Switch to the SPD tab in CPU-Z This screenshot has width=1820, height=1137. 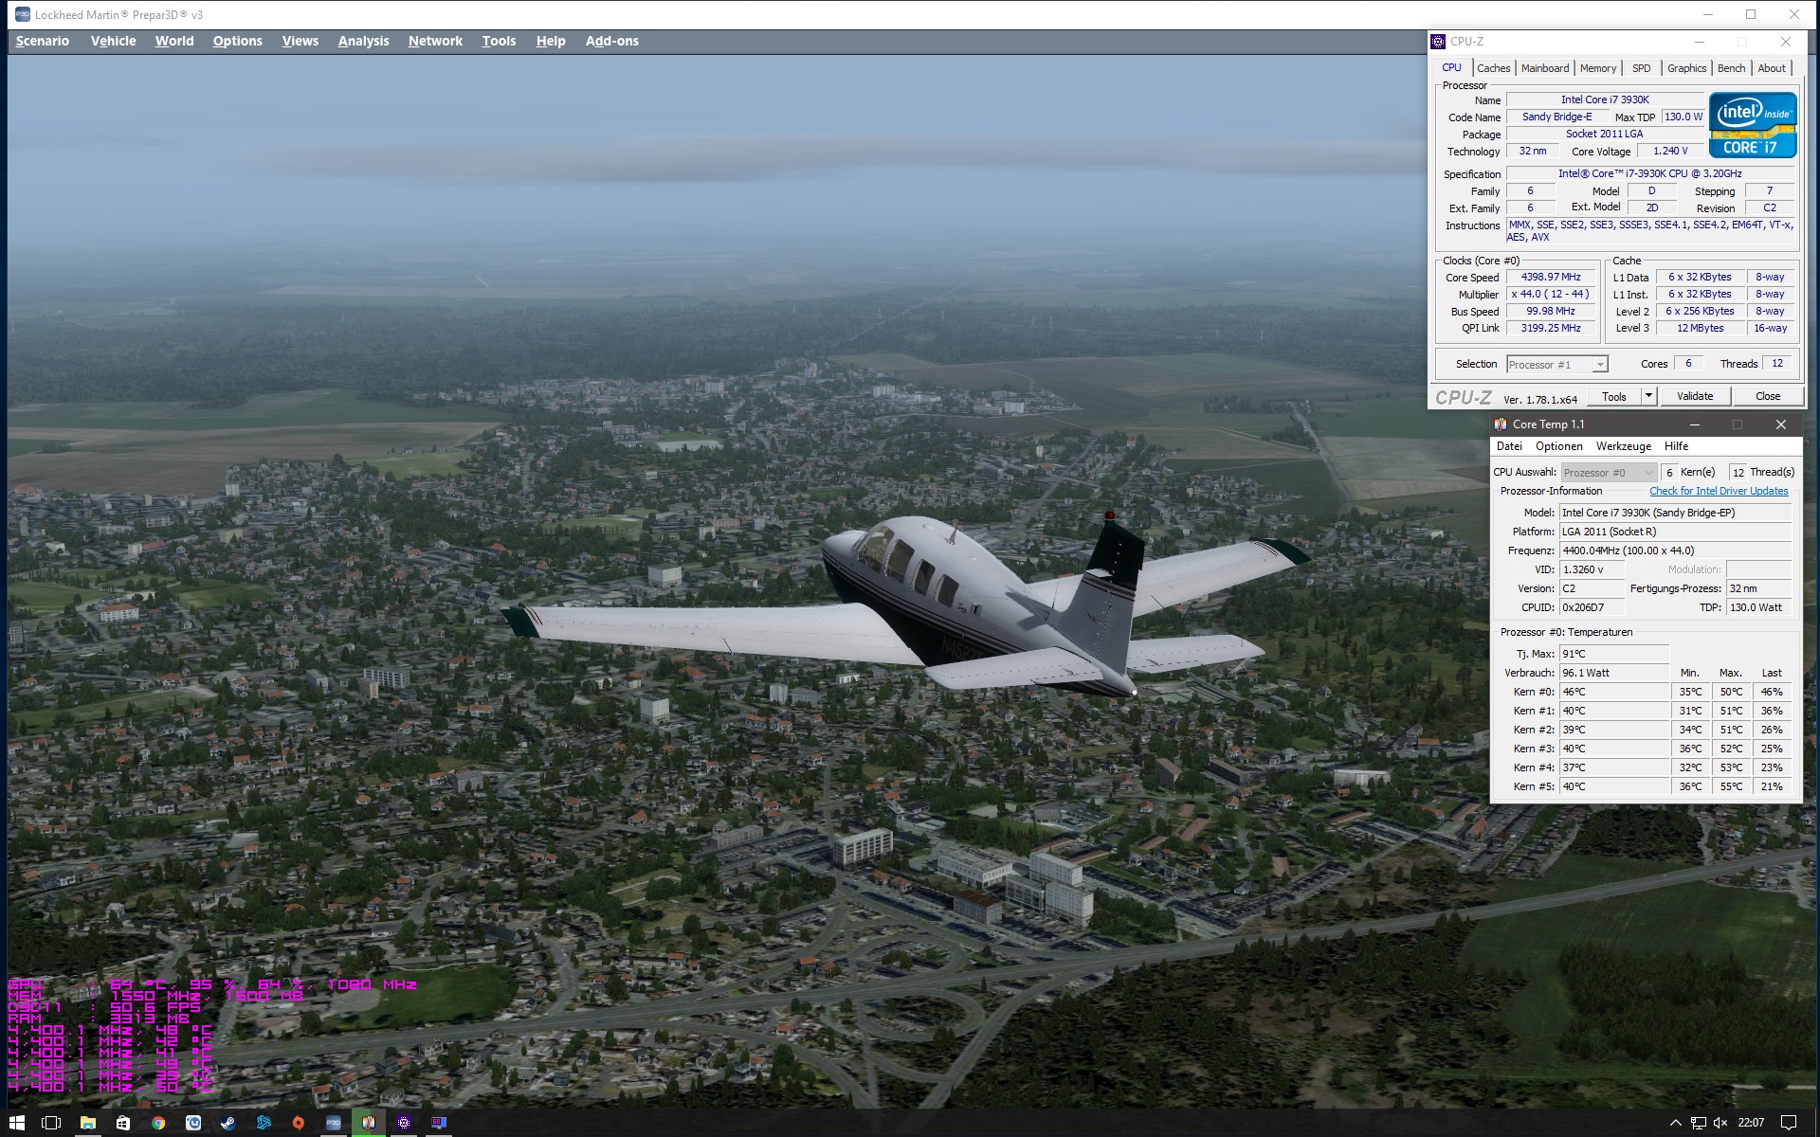[1642, 68]
